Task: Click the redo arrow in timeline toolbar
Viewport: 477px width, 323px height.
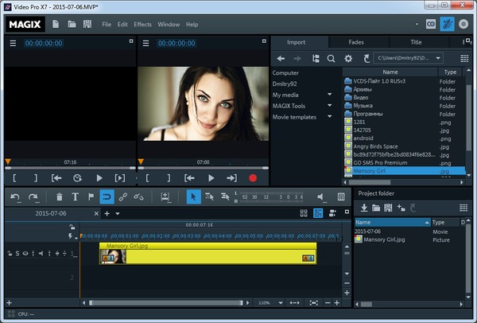Action: pos(33,197)
